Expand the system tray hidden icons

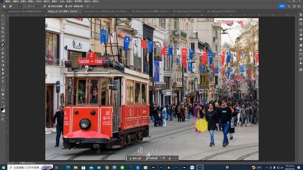tap(267, 168)
